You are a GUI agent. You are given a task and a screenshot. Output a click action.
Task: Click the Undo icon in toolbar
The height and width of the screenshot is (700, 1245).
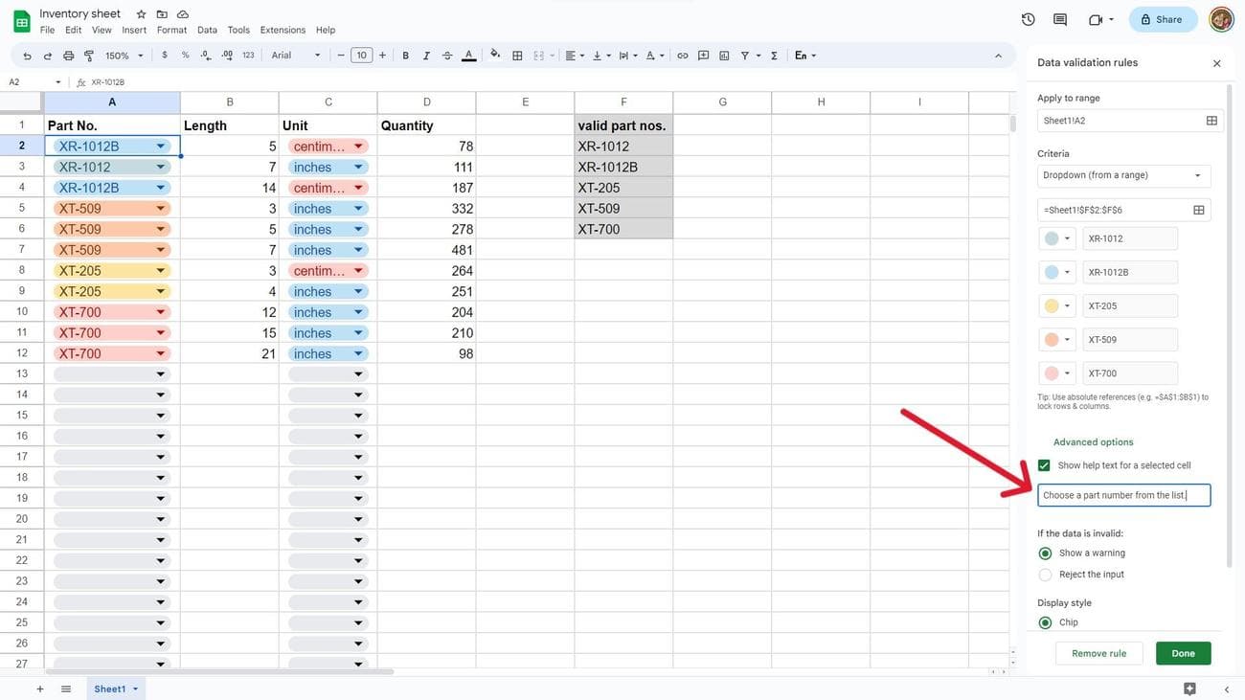click(x=27, y=56)
